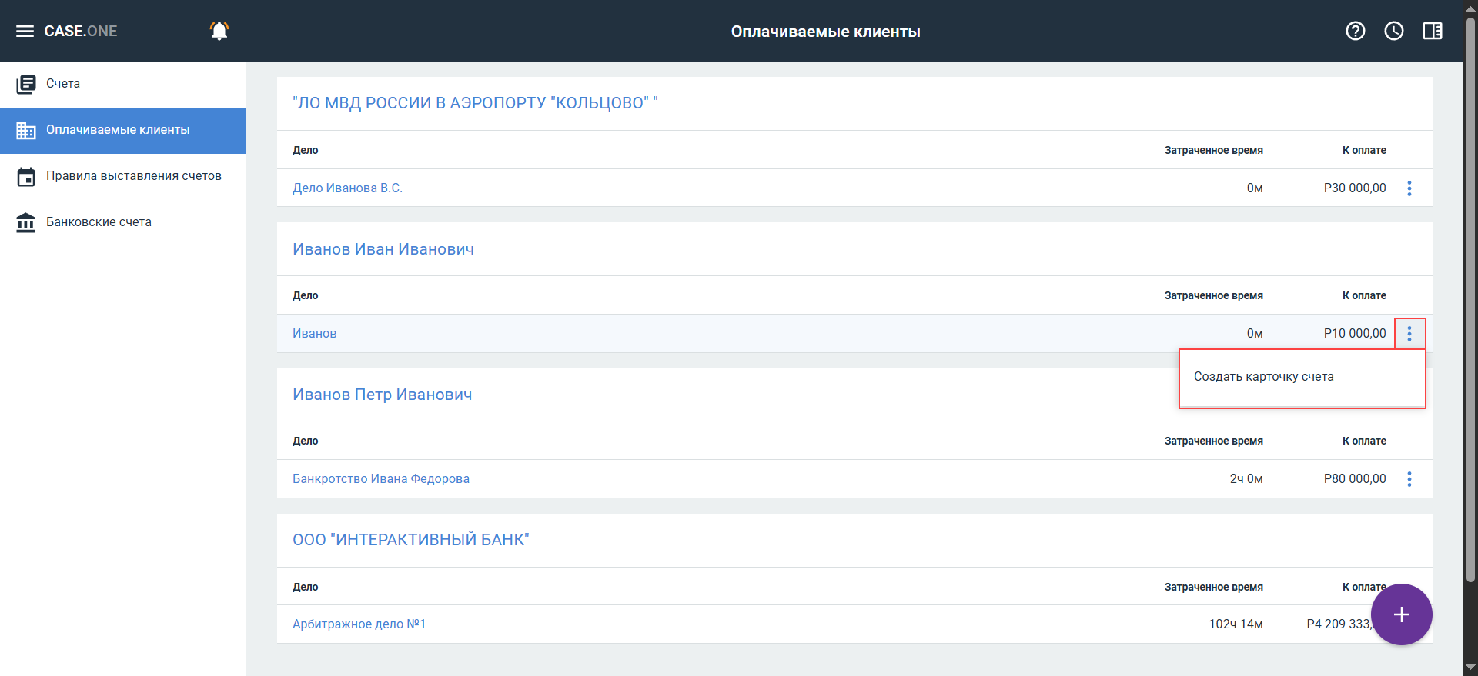Click the scrollbar down arrow
Image resolution: width=1478 pixels, height=676 pixels.
pos(1470,668)
